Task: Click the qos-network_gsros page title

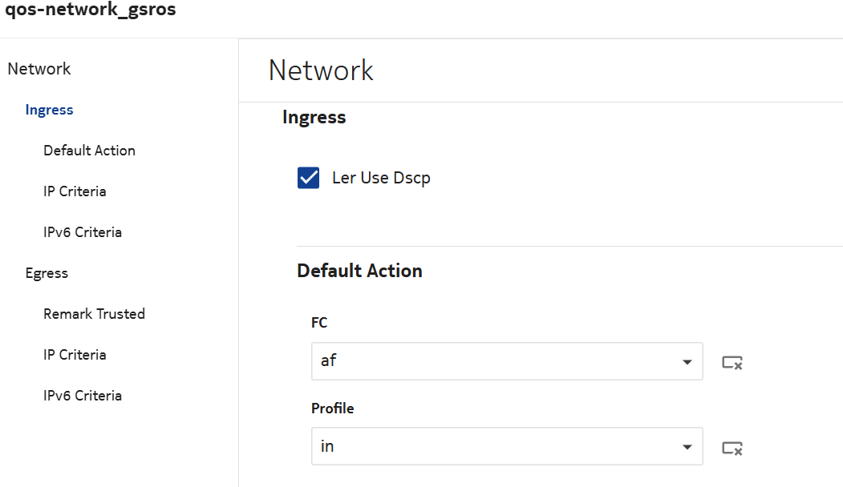Action: pos(91,10)
